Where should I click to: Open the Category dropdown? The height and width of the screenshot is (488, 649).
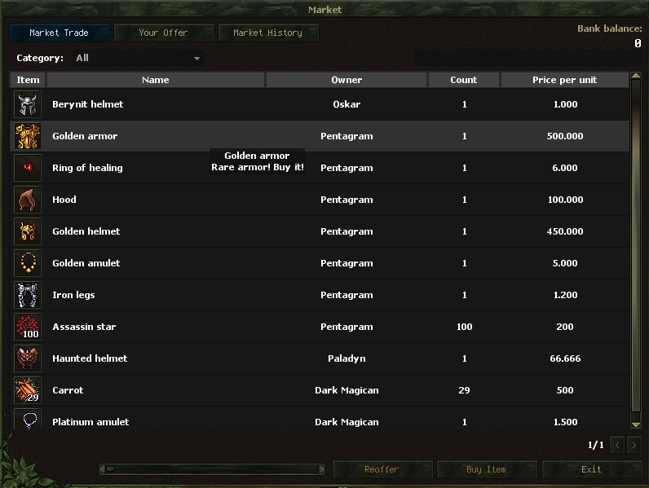tap(138, 59)
